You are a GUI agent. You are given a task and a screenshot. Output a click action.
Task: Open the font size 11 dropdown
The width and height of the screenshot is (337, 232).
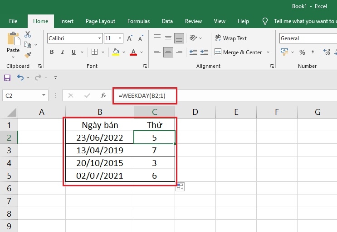click(120, 38)
